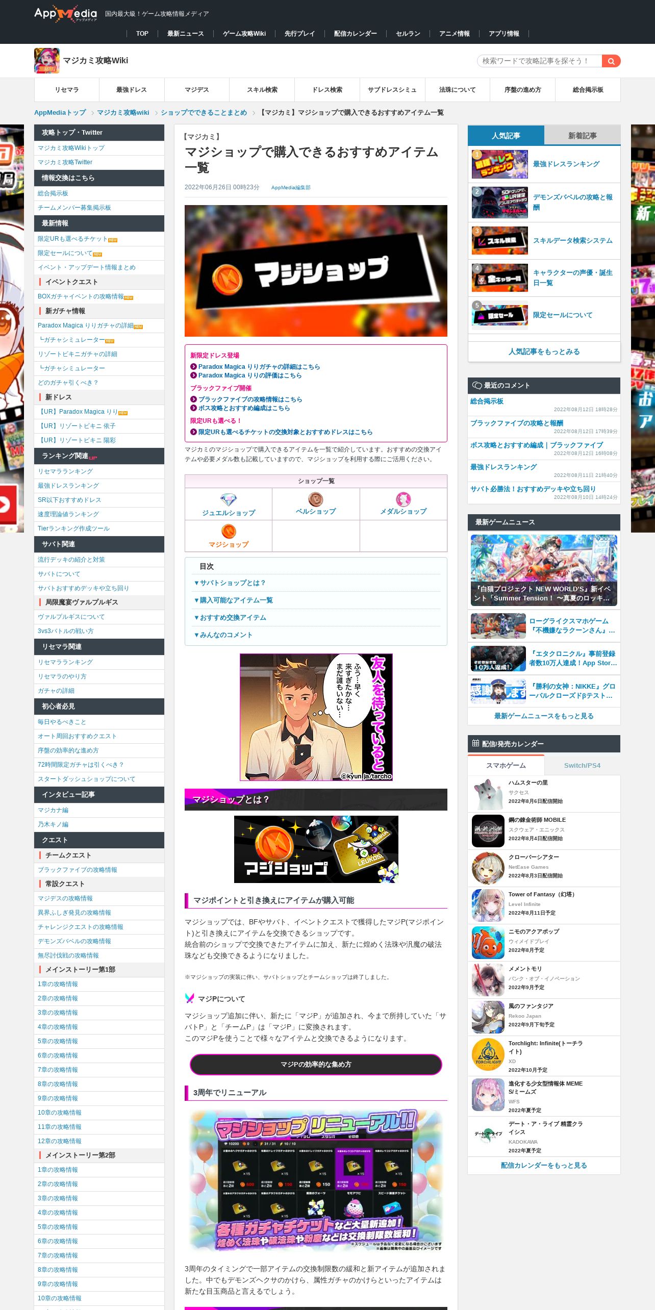
Task: Open 全キャラ一覧 rank 4 thumbnail
Action: (x=500, y=278)
